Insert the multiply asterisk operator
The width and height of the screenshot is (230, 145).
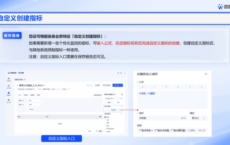point(166,87)
